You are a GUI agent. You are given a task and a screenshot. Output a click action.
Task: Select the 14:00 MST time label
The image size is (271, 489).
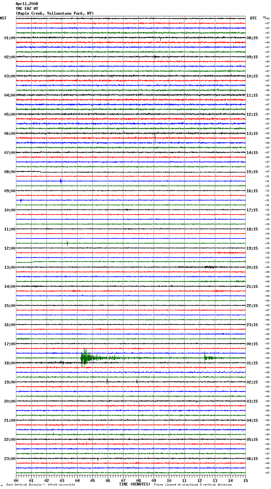(x=10, y=287)
